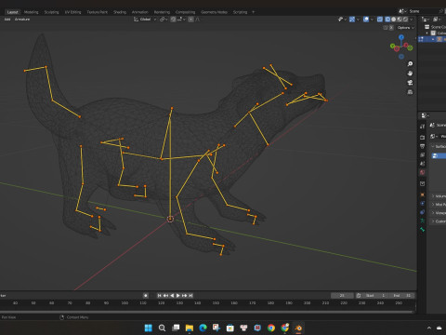Jump to the timeline start frame
Screen dimensions: 446x335
pos(159,296)
